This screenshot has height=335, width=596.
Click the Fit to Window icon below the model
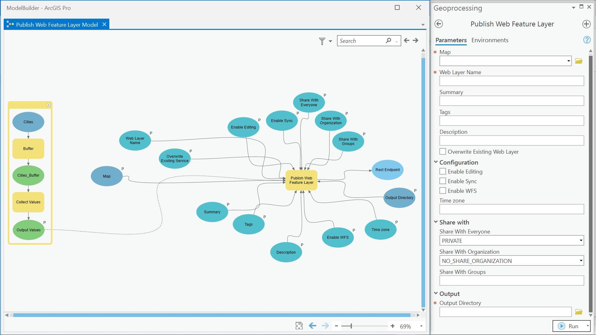tap(299, 326)
